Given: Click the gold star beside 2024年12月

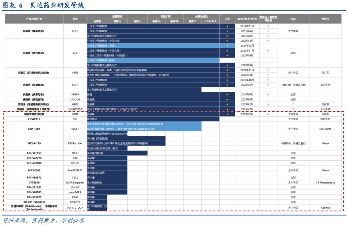Looking at the screenshot, I should click(x=227, y=46).
